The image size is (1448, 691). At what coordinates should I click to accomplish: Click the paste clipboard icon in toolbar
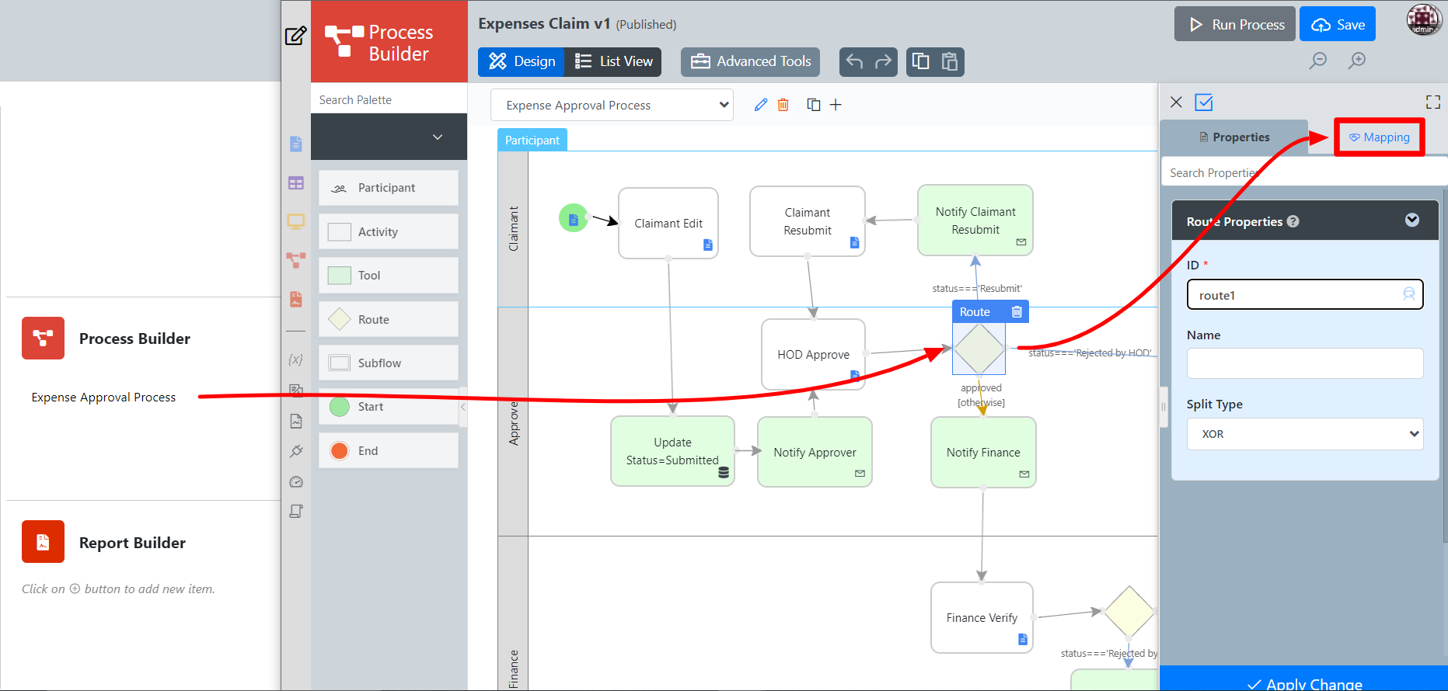[x=949, y=61]
